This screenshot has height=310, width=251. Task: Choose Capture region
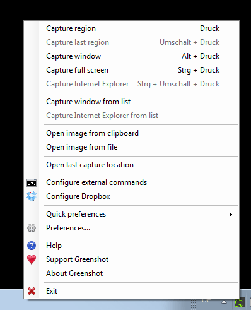[x=132, y=28]
